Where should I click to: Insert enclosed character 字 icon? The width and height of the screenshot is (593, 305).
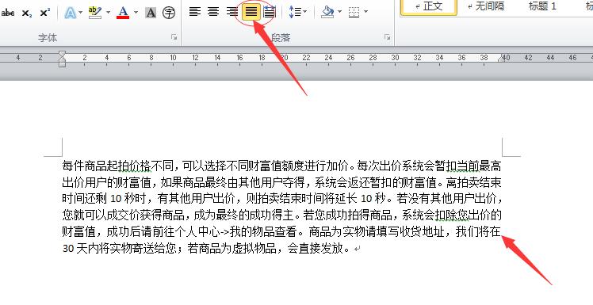[169, 13]
